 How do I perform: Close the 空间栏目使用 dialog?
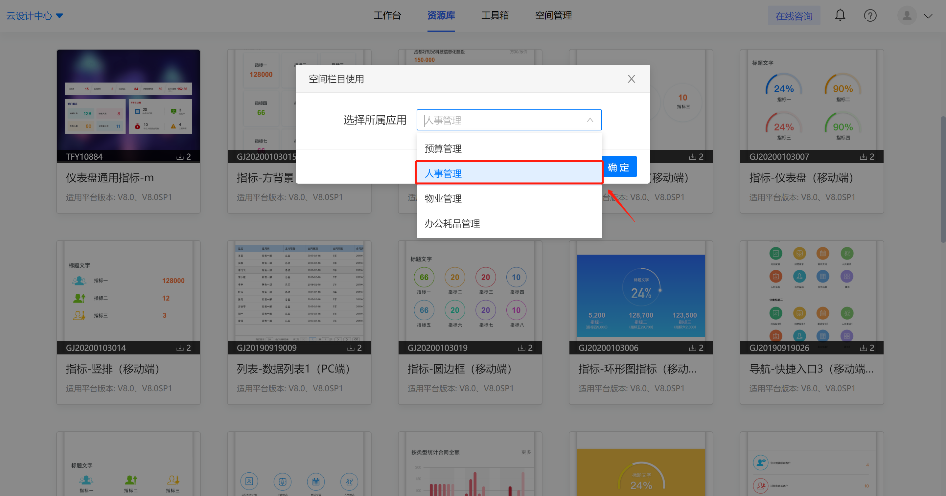[x=631, y=79]
